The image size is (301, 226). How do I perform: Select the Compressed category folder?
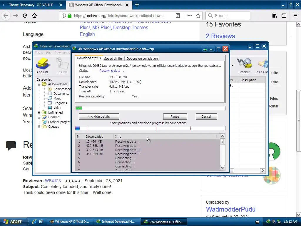(59, 89)
